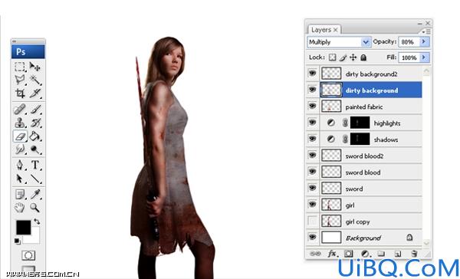Click the black foreground color swatch
The height and width of the screenshot is (279, 460).
pyautogui.click(x=24, y=228)
